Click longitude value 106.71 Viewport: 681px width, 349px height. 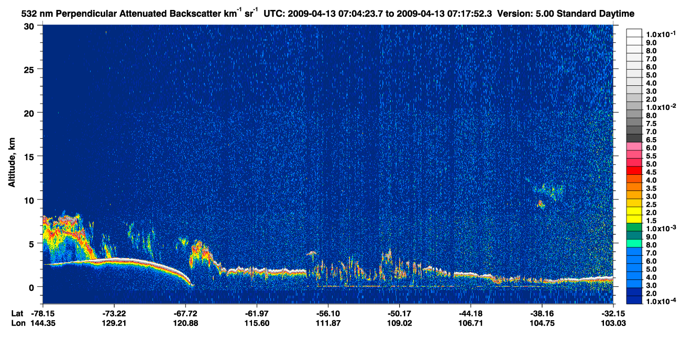tap(471, 323)
